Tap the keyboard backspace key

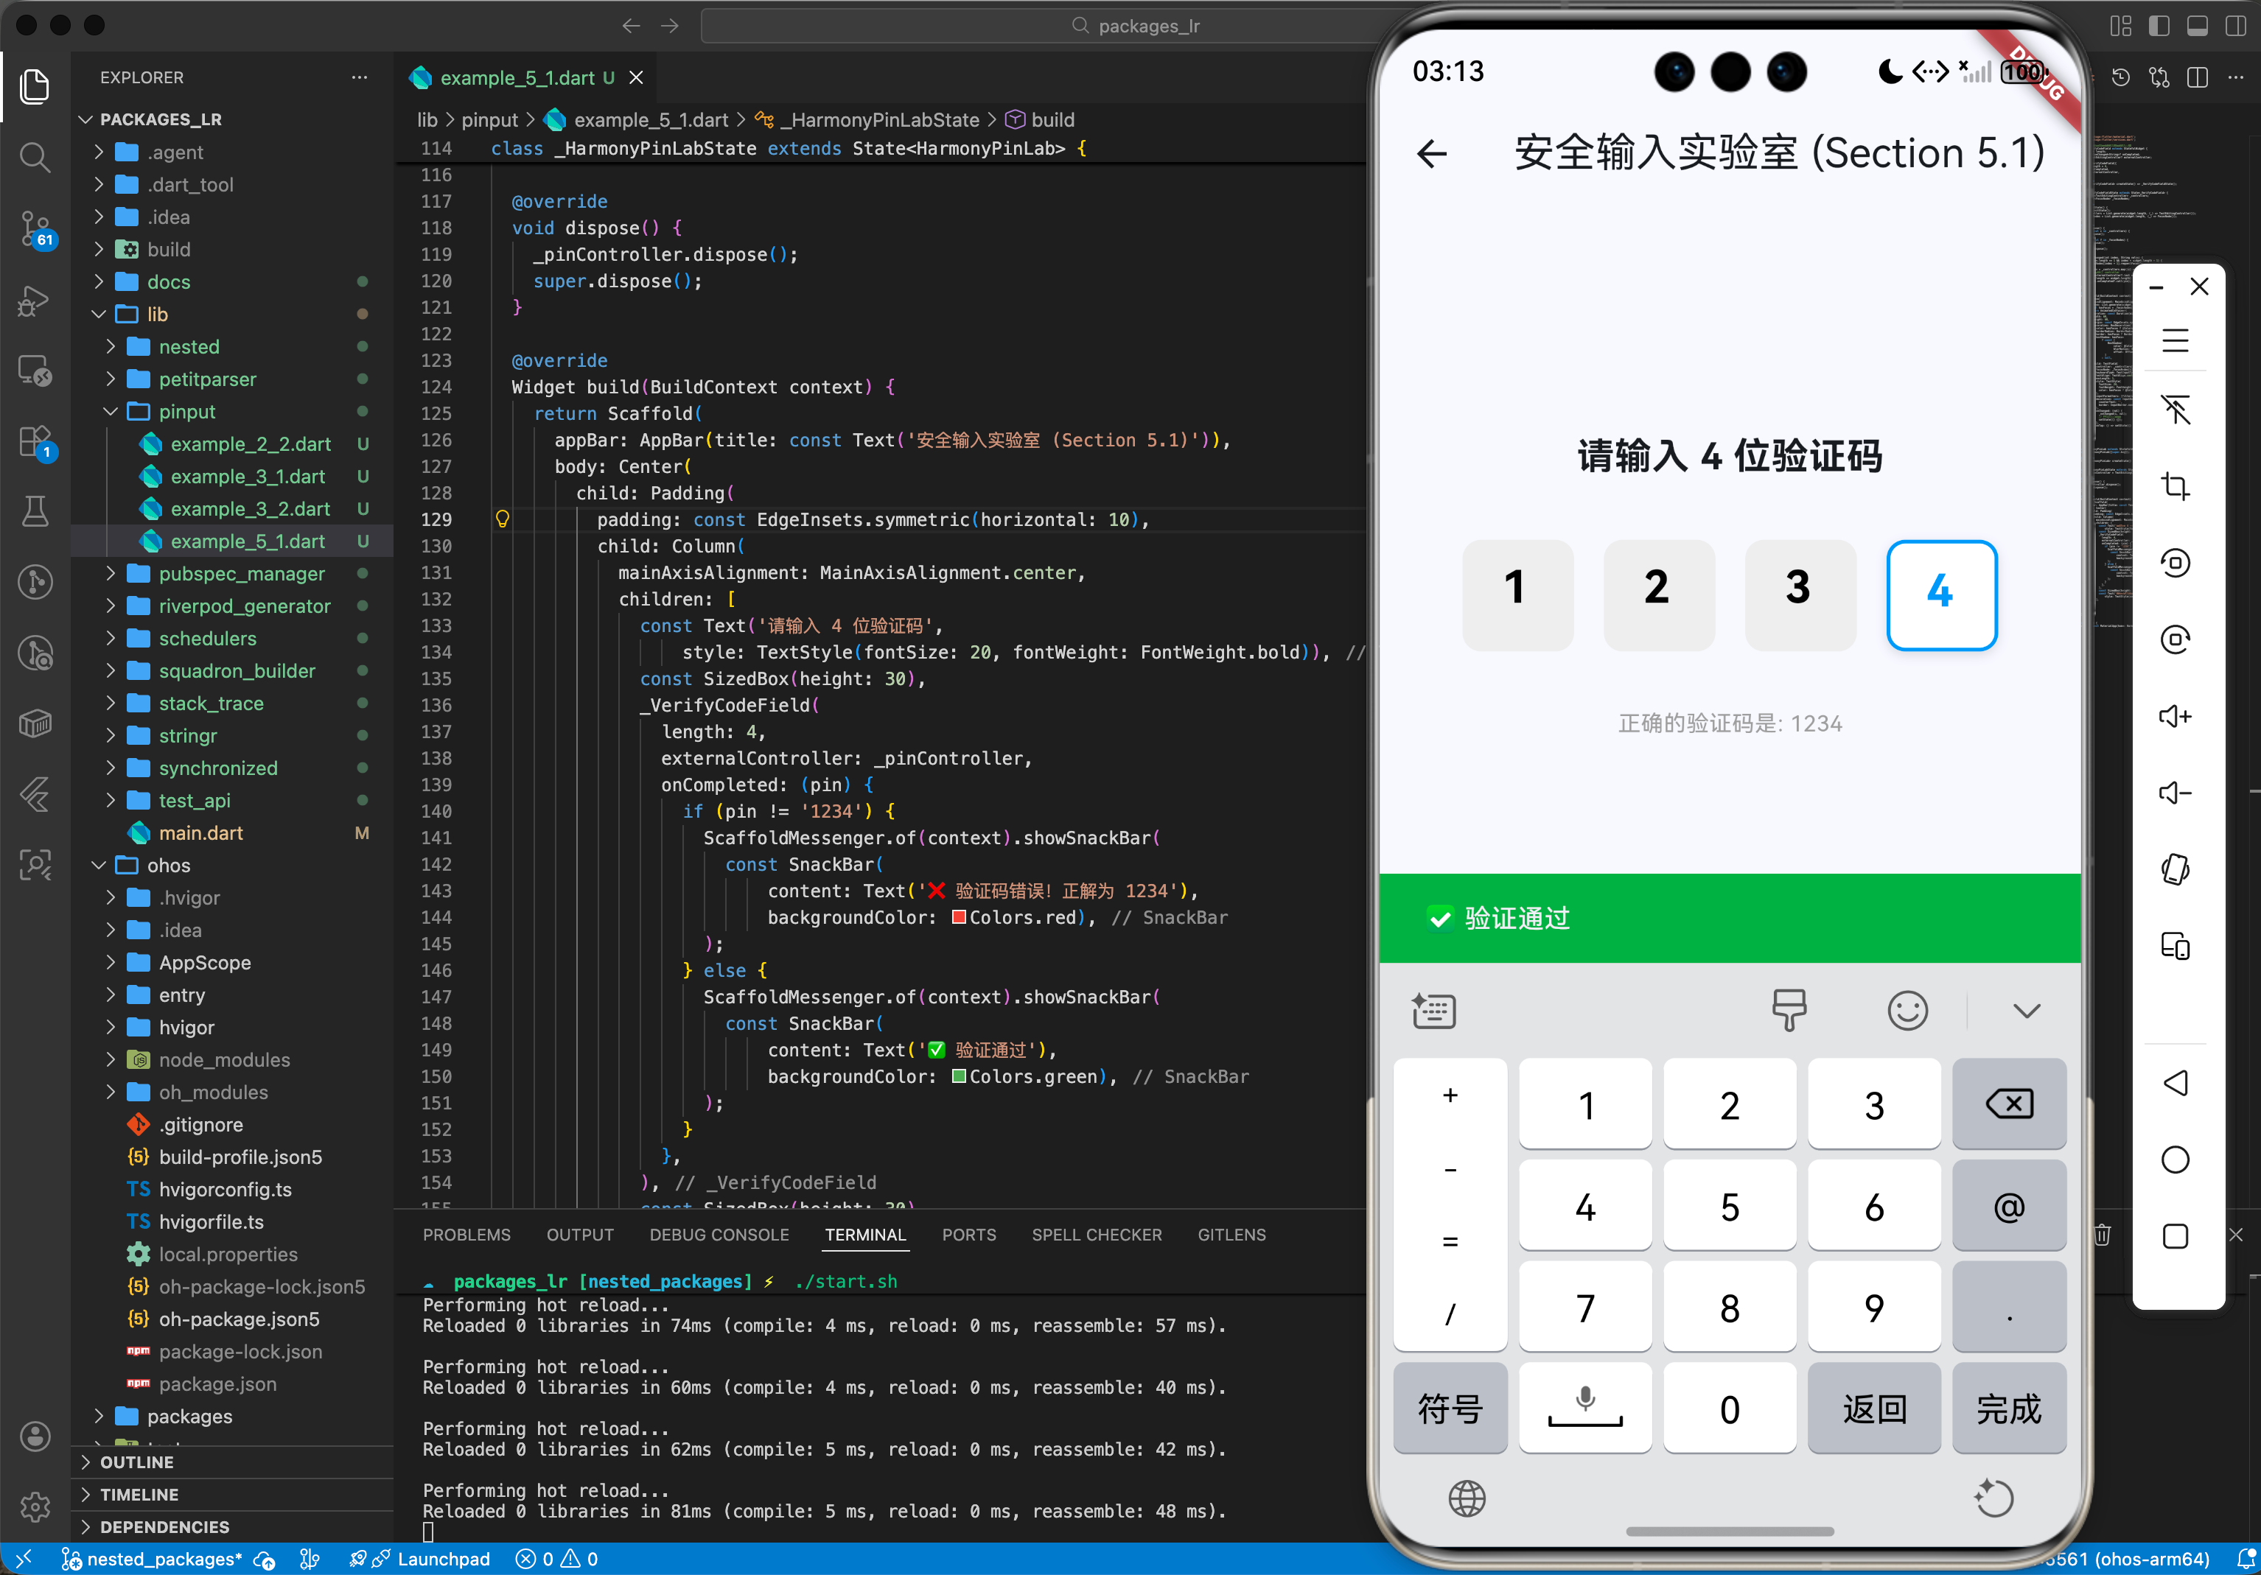click(x=2009, y=1104)
